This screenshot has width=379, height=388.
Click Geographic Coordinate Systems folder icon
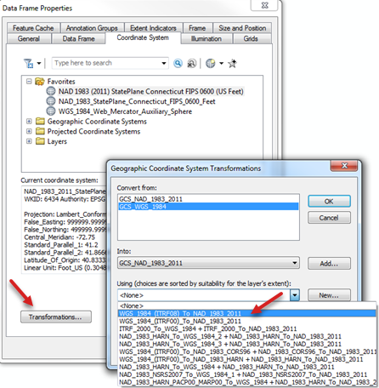40,122
